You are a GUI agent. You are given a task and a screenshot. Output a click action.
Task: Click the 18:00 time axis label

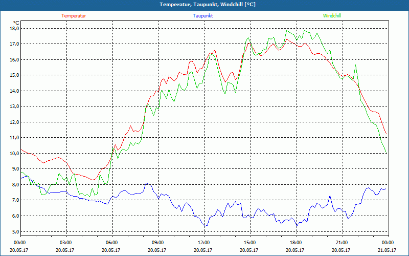pyautogui.click(x=297, y=243)
